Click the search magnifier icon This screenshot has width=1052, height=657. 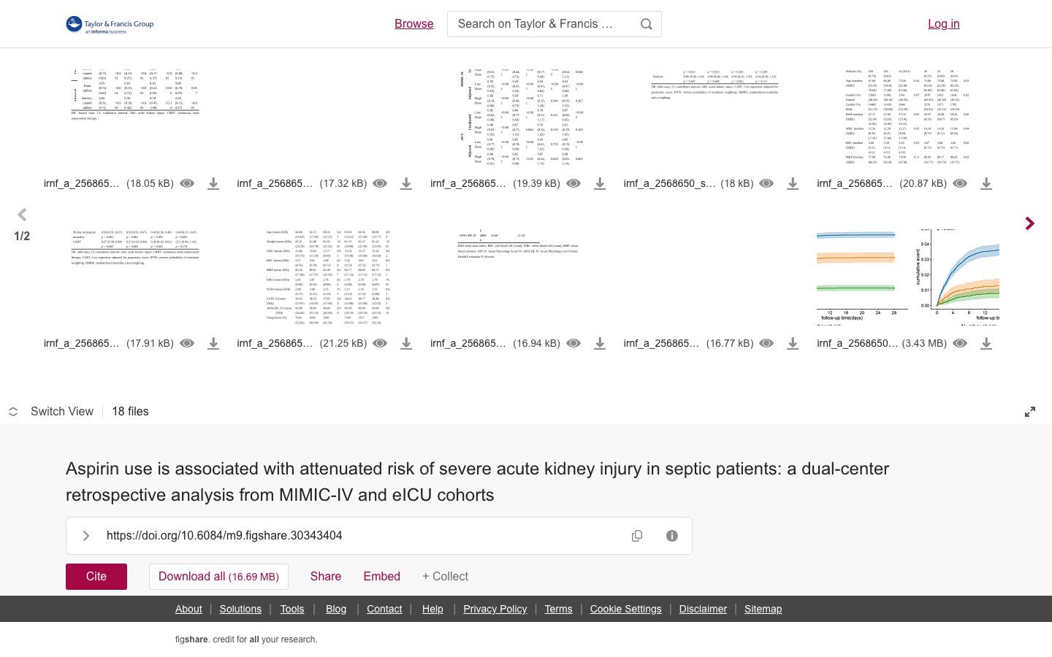pyautogui.click(x=646, y=24)
